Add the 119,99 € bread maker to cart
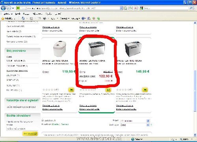This screenshot has width=197, height=142. pos(71,90)
